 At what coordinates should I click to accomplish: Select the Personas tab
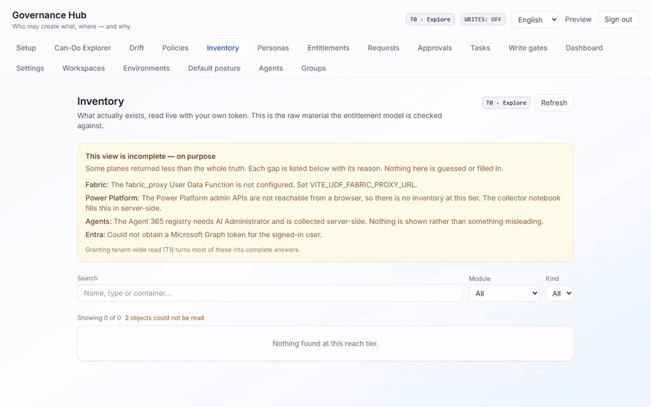[x=273, y=48]
